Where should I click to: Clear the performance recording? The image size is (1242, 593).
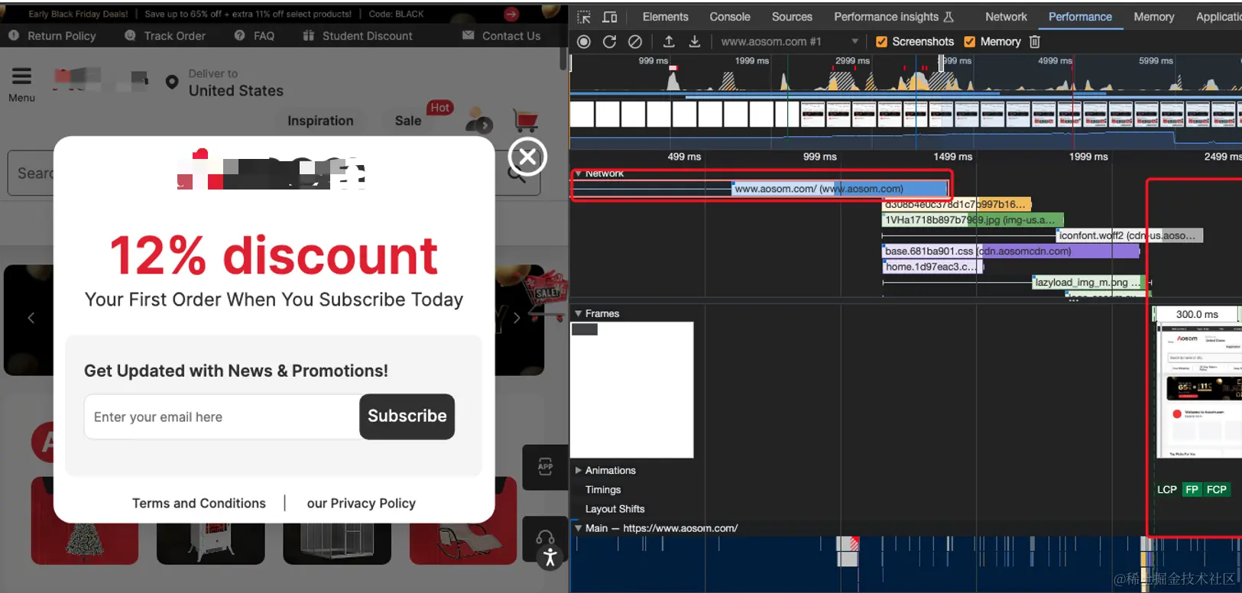pyautogui.click(x=634, y=42)
